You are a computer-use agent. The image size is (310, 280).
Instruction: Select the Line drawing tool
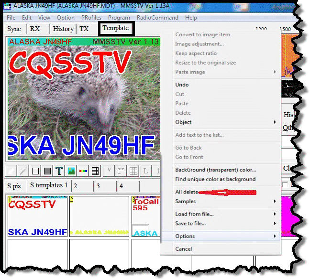pos(23,171)
